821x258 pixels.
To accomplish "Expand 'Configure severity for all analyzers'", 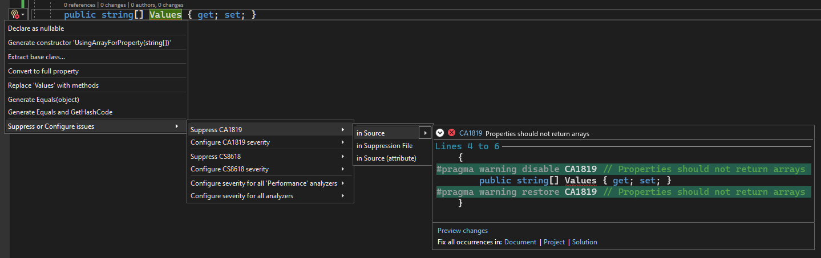I will click(270, 196).
